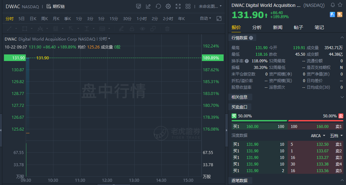Screen dimensions: 346x185
Task: Open the ARCA exchange dropdown
Action: click(x=318, y=136)
